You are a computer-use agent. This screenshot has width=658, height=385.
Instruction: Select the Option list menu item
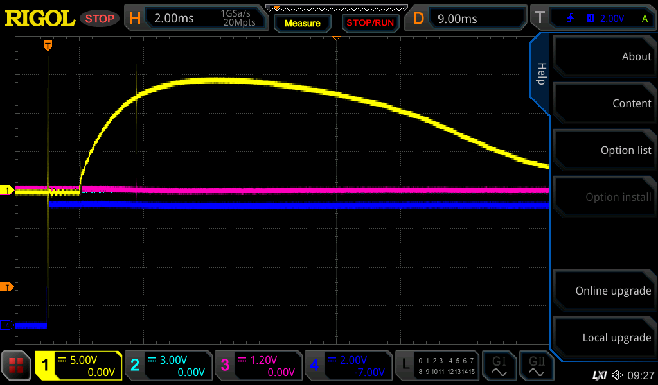click(603, 150)
